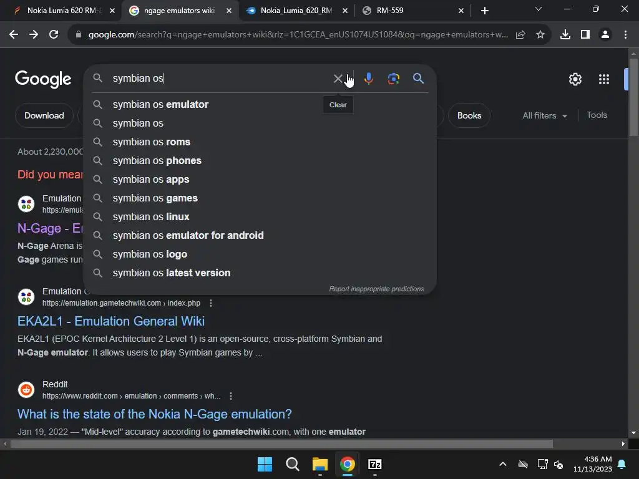The width and height of the screenshot is (639, 479).
Task: Open the taskbar clock and date
Action: pos(593,464)
